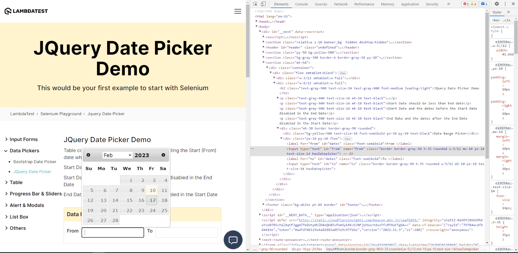Pick February 1 in the calendar

click(127, 180)
